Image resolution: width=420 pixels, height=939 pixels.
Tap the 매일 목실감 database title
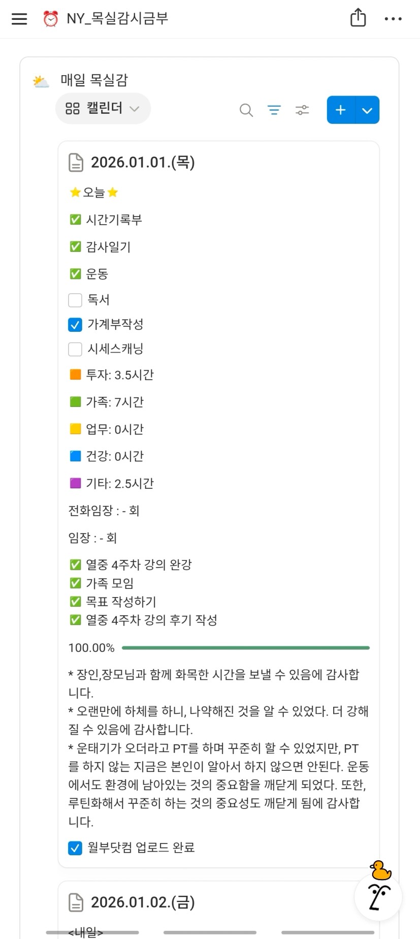[x=94, y=80]
